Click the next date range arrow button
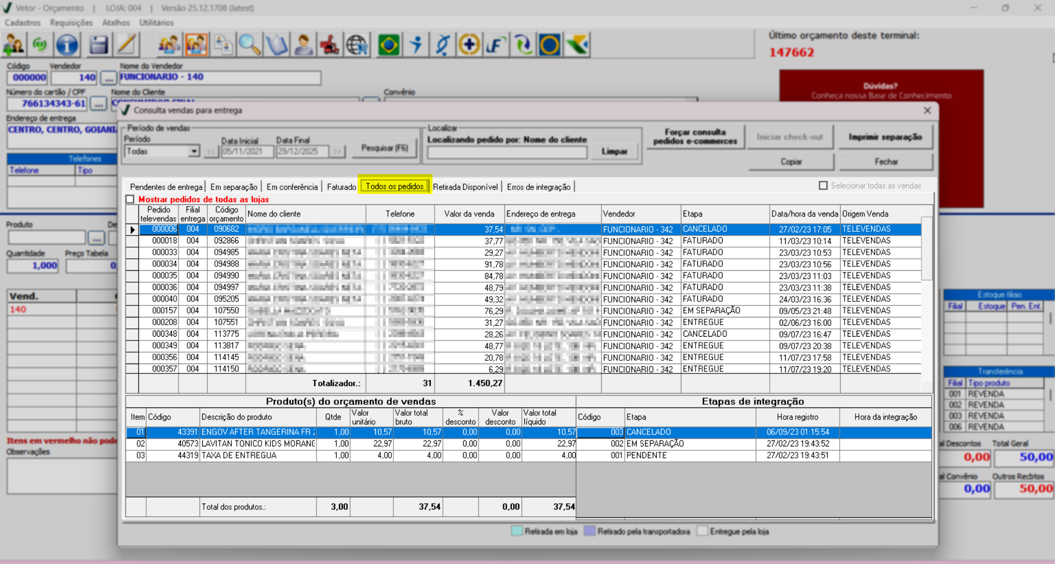The height and width of the screenshot is (564, 1055). [x=336, y=152]
